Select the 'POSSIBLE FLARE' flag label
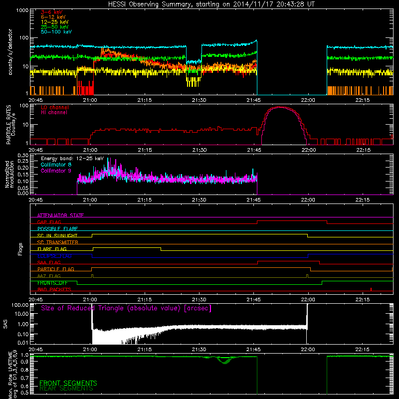 [57, 229]
